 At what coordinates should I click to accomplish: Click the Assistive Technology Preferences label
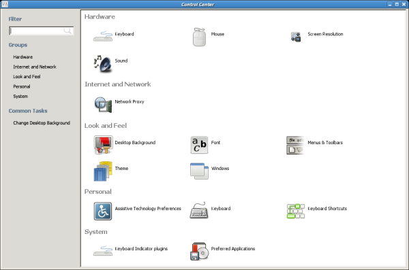[x=148, y=209]
